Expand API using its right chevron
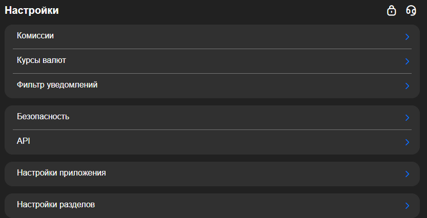The image size is (427, 218). [407, 142]
